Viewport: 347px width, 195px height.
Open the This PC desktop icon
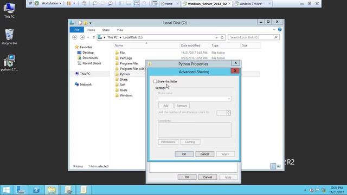point(9,10)
